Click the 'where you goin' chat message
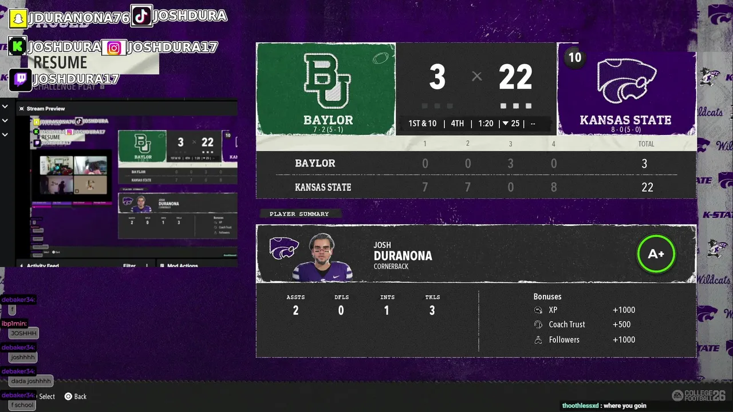Screen dimensions: 733x412 pyautogui.click(x=625, y=406)
